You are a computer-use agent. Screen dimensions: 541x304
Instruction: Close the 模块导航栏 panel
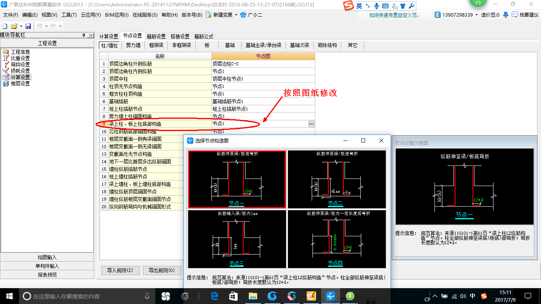point(91,35)
